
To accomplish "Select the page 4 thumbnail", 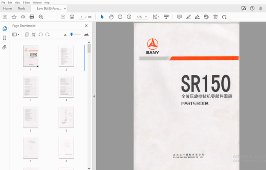I will 66,86.
